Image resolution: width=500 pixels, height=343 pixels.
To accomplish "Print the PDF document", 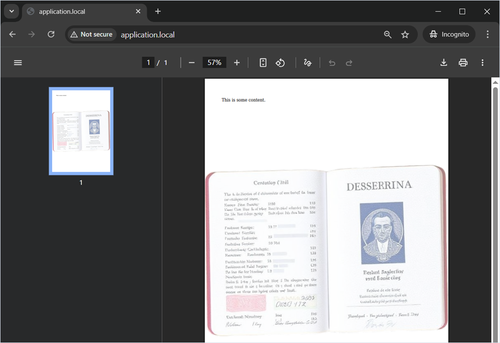I will (463, 62).
